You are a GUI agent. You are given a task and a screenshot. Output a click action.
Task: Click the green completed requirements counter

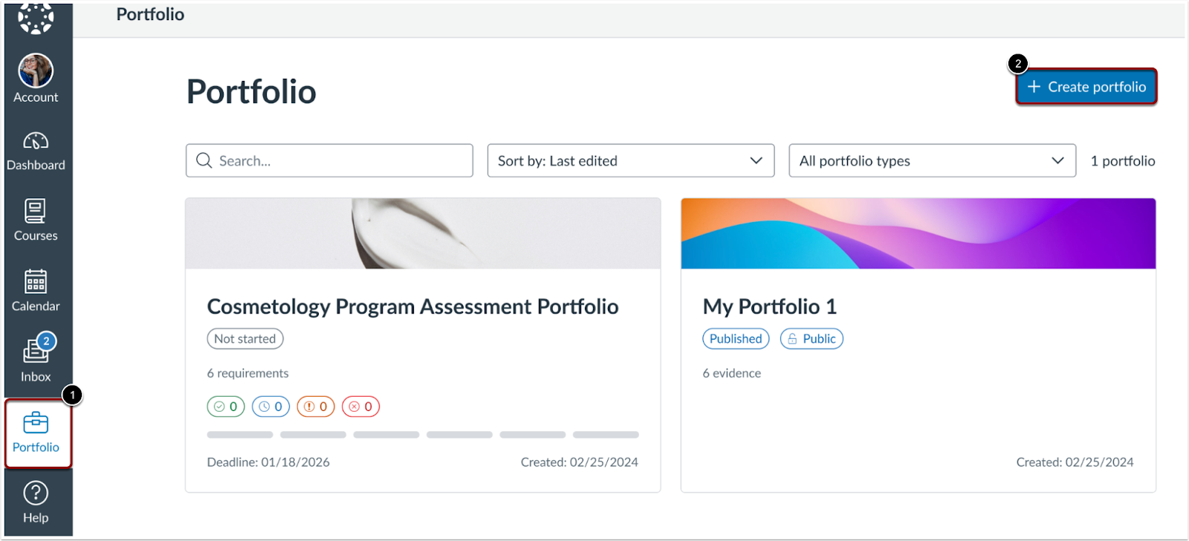(225, 406)
